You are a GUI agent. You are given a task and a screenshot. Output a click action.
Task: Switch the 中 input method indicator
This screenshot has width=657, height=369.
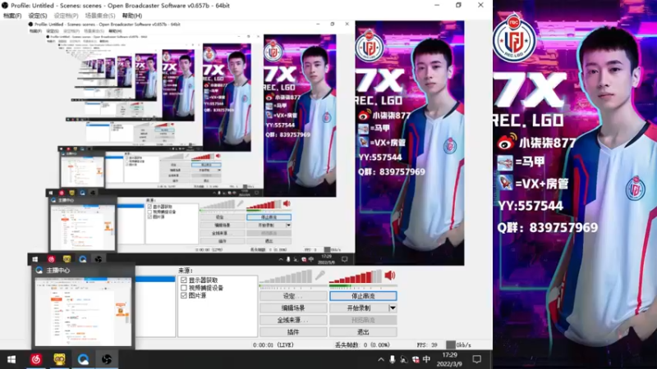pos(426,359)
